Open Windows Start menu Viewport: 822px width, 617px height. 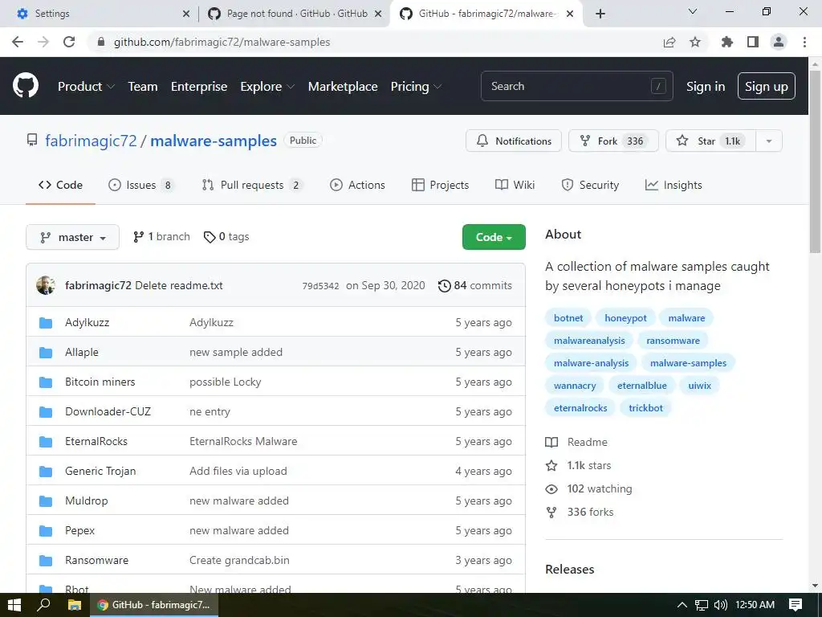(x=14, y=605)
